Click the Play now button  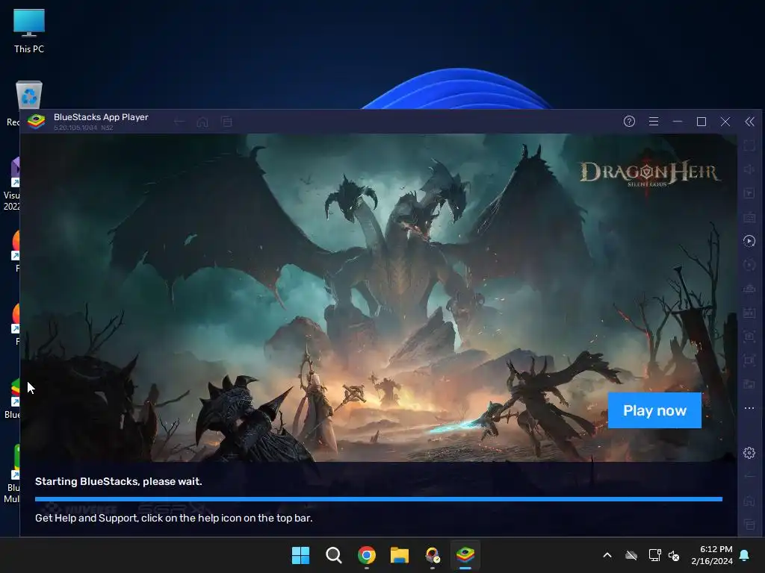[654, 410]
